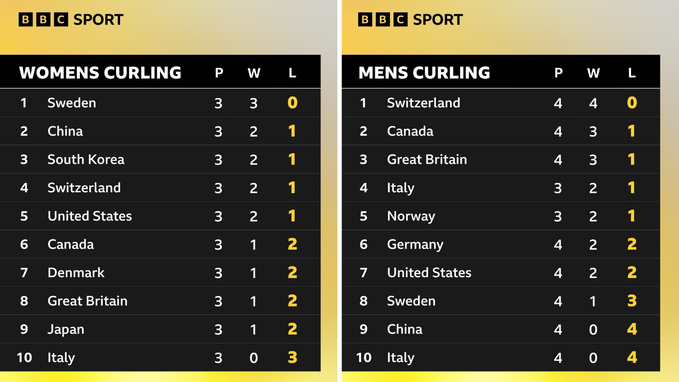
Task: Click the yellow 0 losses for Sweden women
Action: click(x=292, y=103)
